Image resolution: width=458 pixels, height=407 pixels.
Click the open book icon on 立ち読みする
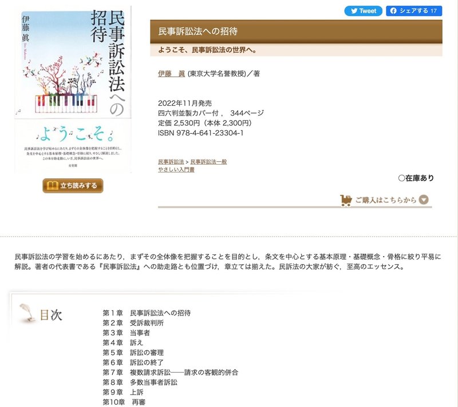53,186
